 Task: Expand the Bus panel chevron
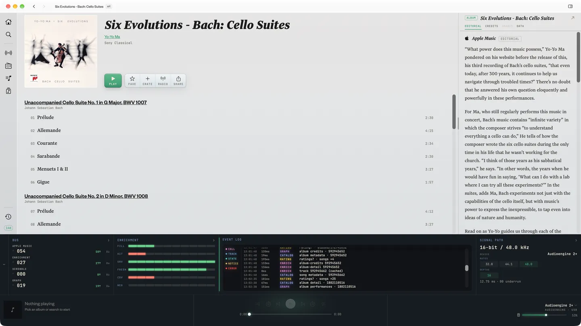(x=109, y=240)
